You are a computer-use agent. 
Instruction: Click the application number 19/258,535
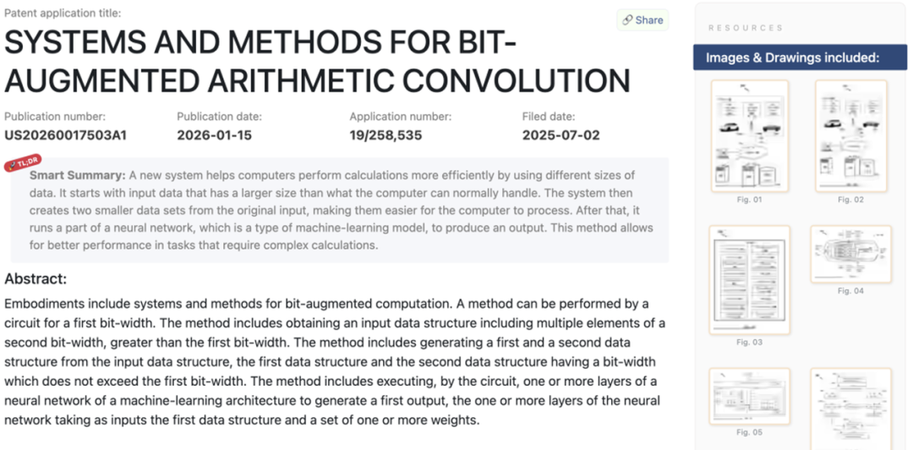point(385,134)
